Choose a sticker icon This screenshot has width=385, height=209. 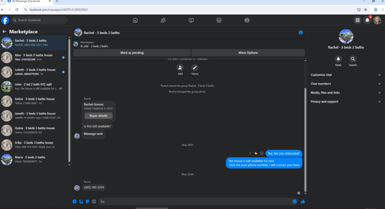[x=88, y=202]
